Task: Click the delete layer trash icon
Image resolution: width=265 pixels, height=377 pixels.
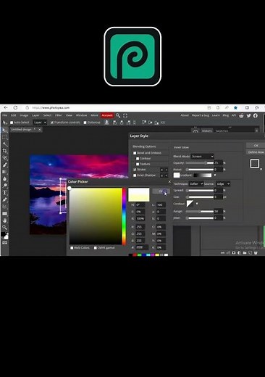Action: [256, 253]
